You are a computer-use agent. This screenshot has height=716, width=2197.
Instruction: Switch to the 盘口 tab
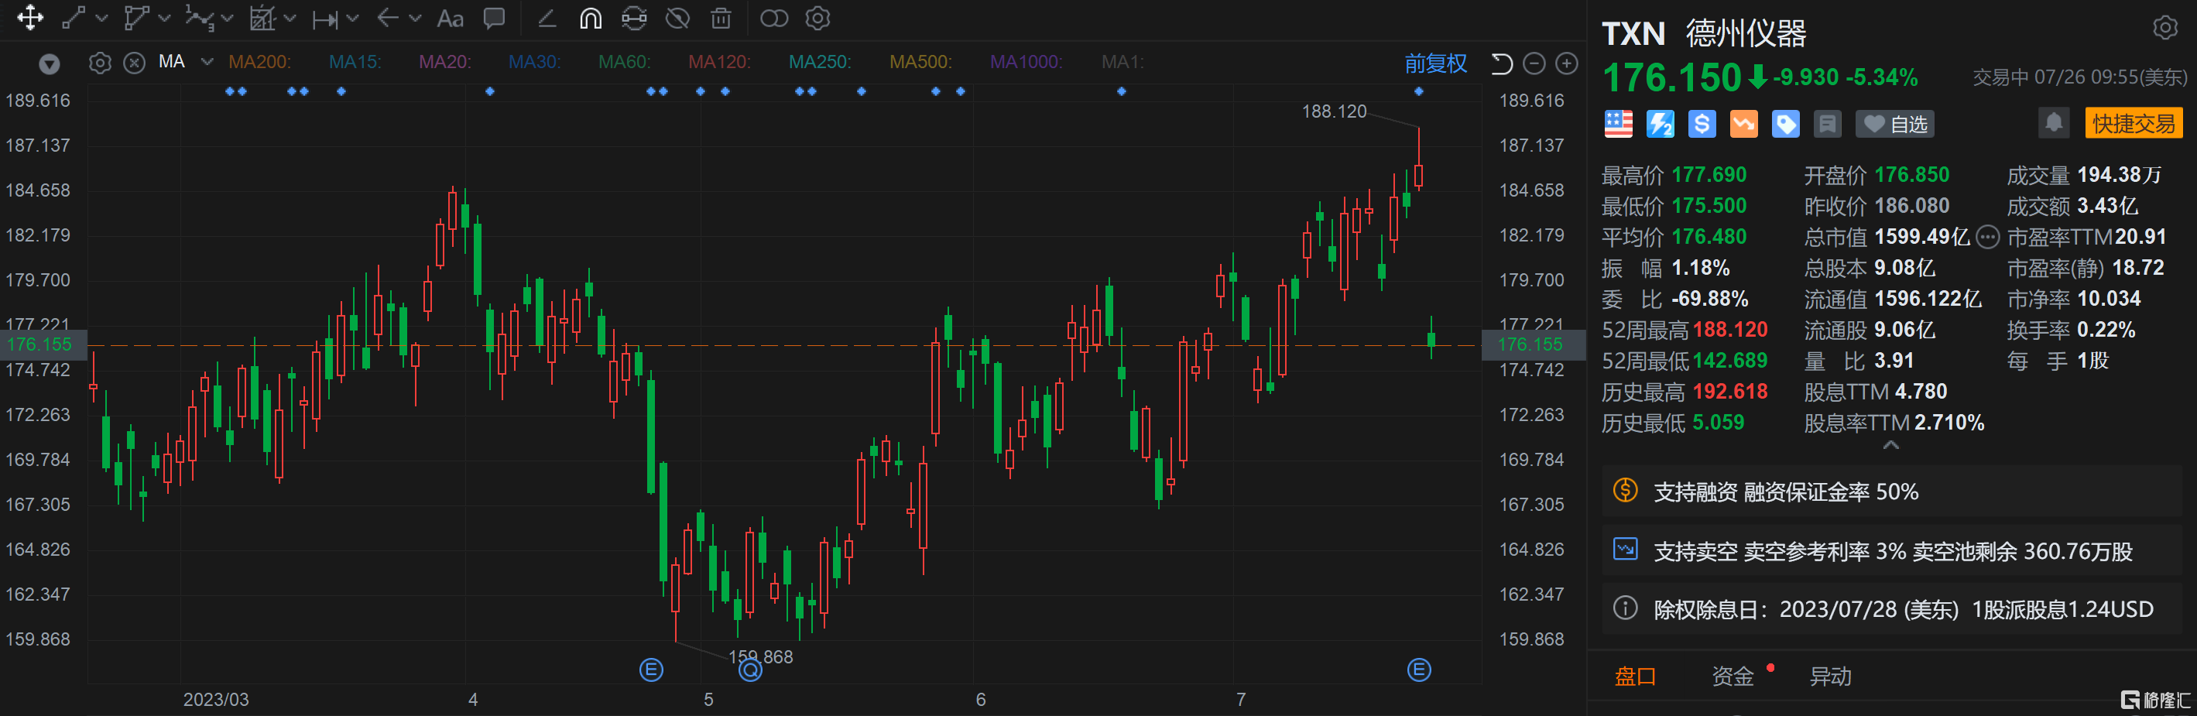pyautogui.click(x=1635, y=677)
